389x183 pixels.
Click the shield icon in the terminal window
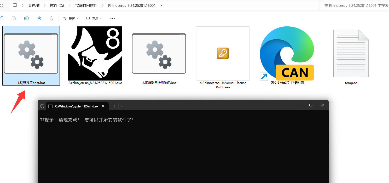point(42,106)
